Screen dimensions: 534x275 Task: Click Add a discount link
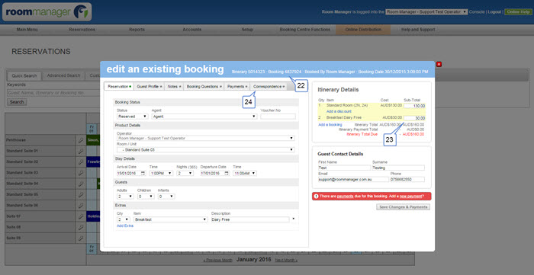[339, 111]
